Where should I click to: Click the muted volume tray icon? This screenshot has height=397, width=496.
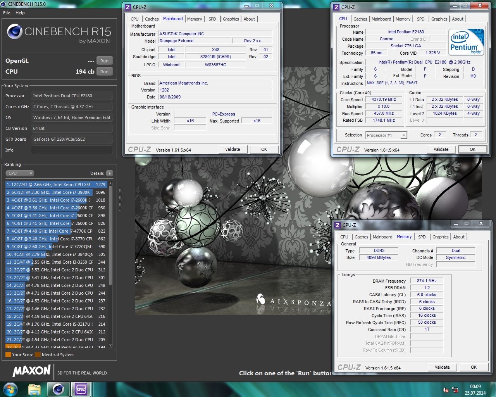[x=446, y=390]
